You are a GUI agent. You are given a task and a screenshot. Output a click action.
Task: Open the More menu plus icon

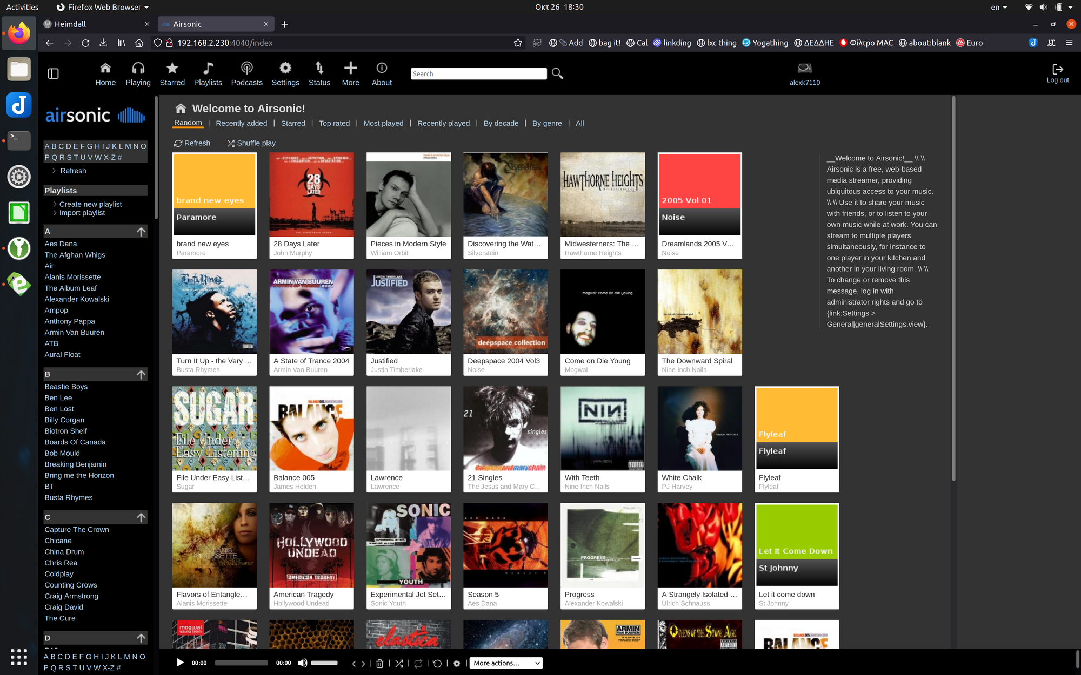point(350,68)
